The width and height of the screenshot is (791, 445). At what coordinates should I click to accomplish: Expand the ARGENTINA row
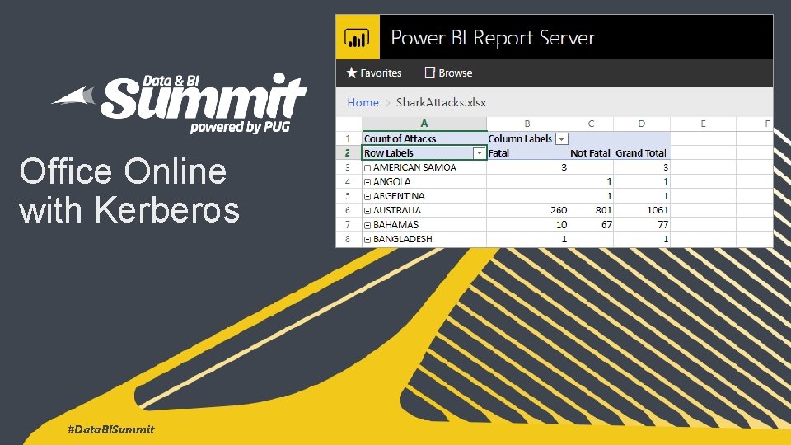coord(367,196)
